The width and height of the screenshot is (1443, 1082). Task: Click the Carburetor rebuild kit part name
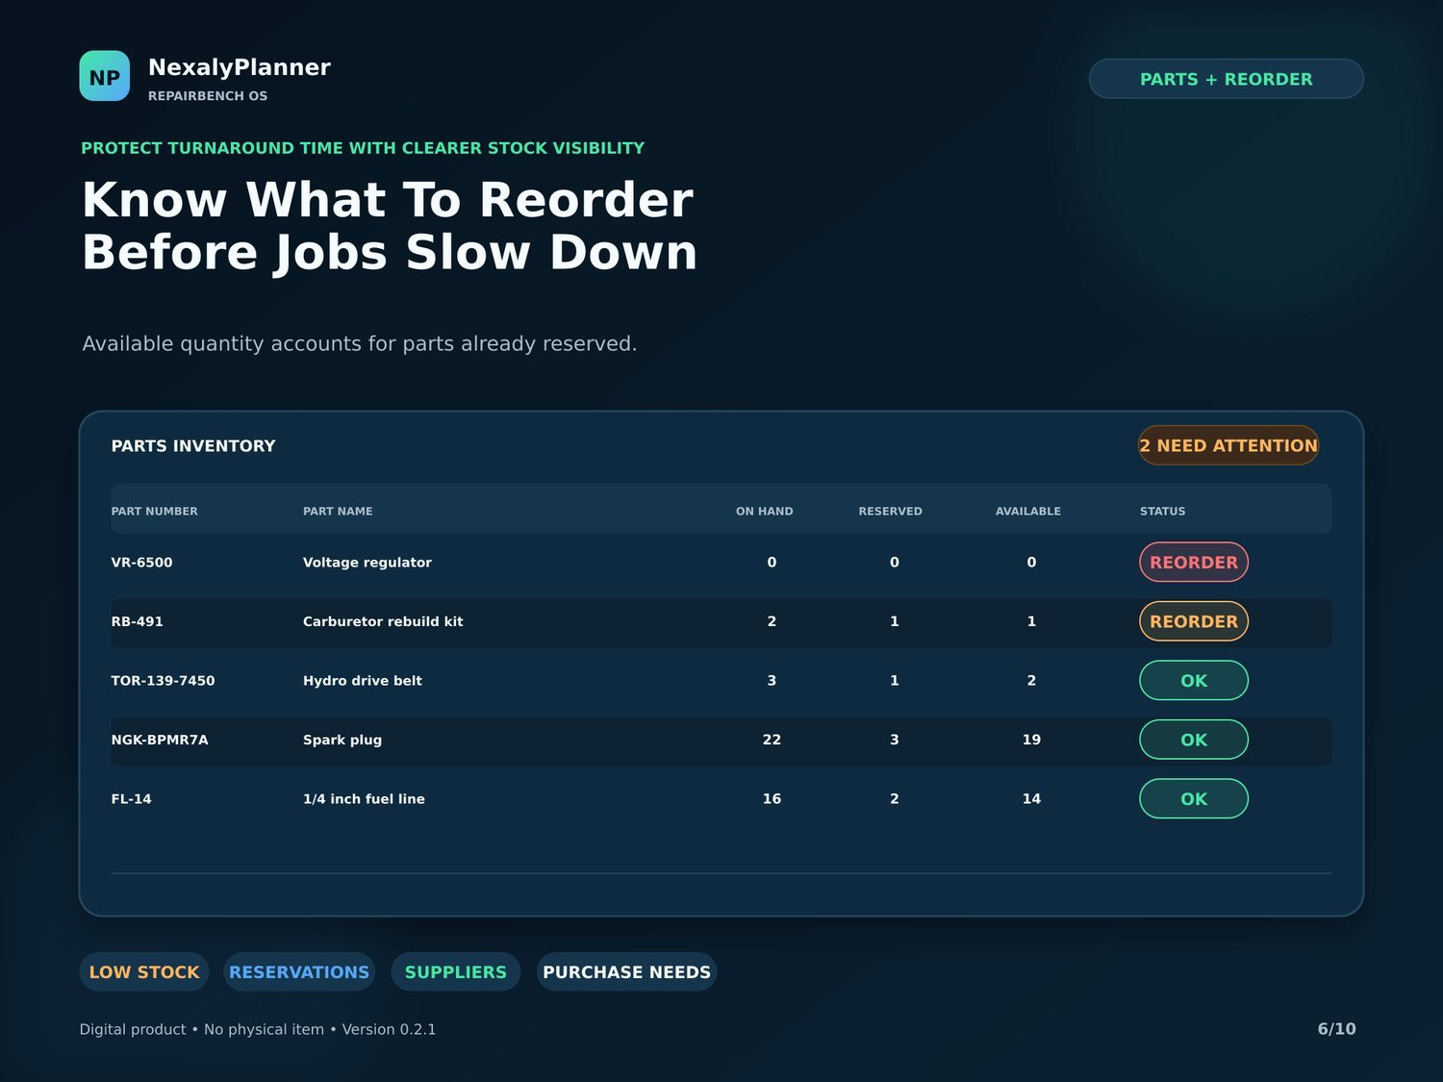(383, 621)
